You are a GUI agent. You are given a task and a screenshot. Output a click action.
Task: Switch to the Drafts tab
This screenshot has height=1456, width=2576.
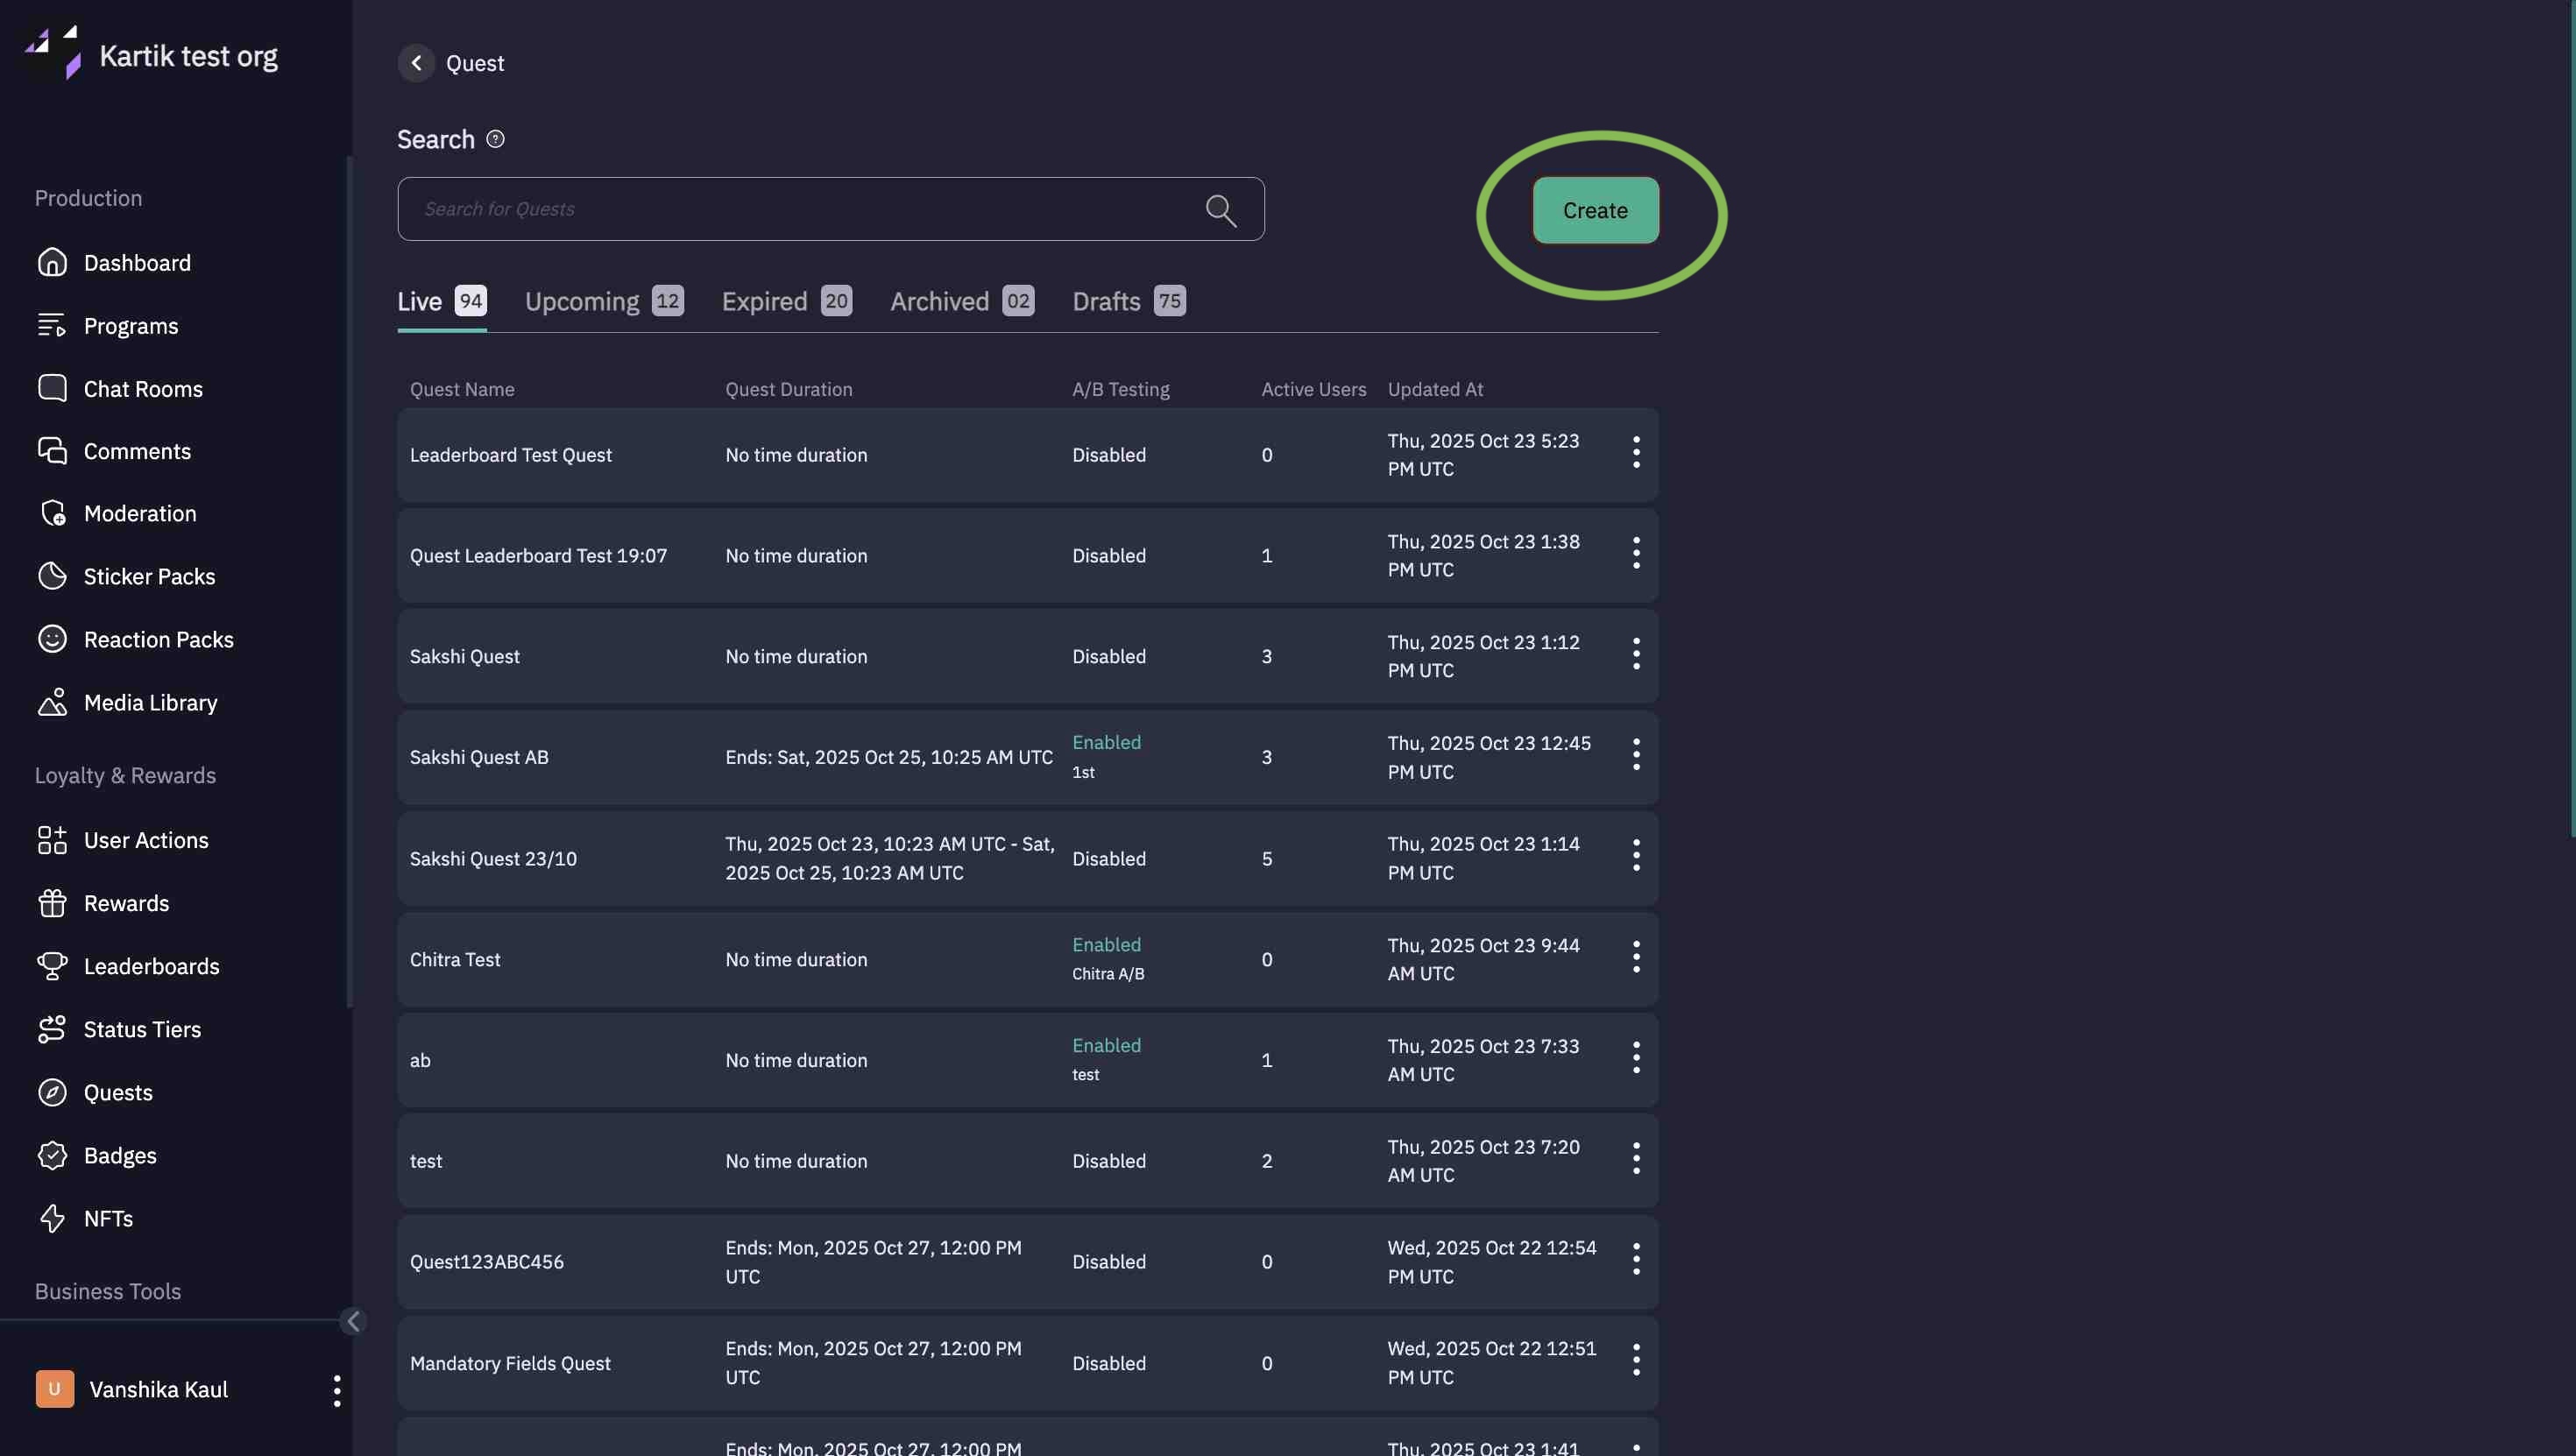[x=1128, y=302]
